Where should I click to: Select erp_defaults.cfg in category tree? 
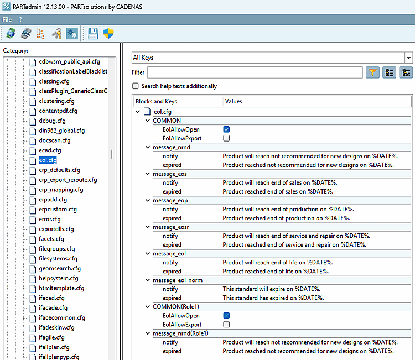point(60,170)
